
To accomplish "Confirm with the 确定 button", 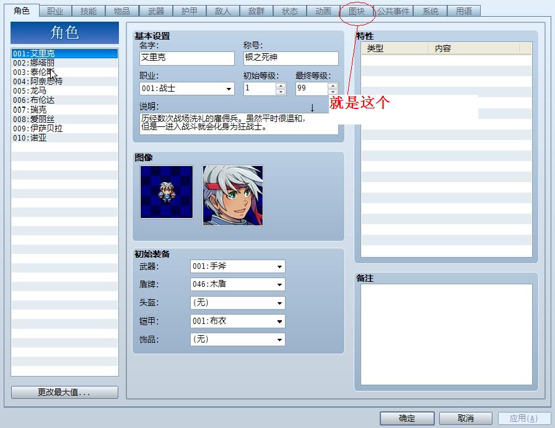I will 407,419.
